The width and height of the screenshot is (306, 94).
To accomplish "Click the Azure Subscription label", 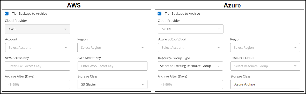I will coord(172,39).
